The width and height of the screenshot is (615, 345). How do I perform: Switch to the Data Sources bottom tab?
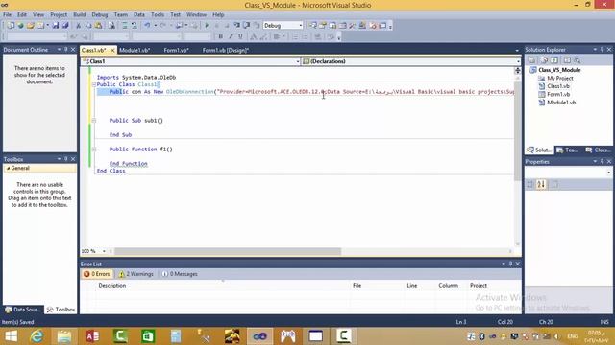click(x=23, y=310)
